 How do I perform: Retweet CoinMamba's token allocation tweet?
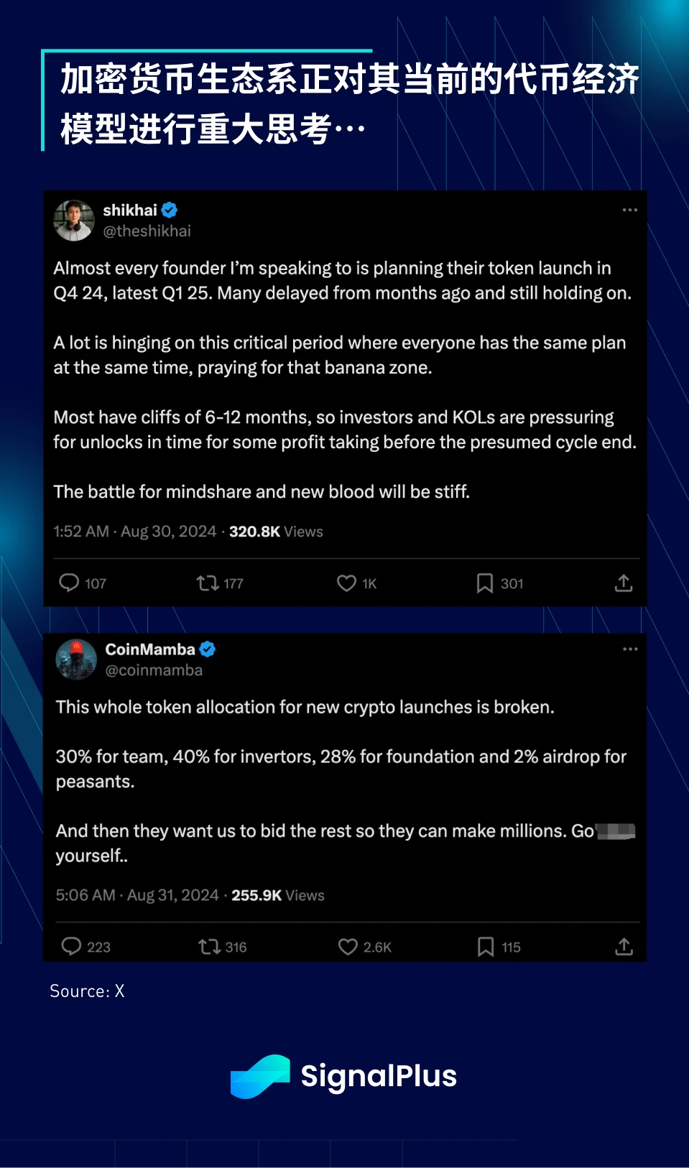coord(210,946)
